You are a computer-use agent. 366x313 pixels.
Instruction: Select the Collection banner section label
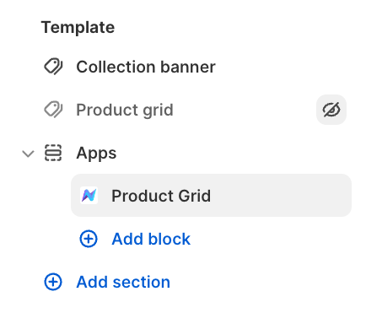tap(146, 67)
